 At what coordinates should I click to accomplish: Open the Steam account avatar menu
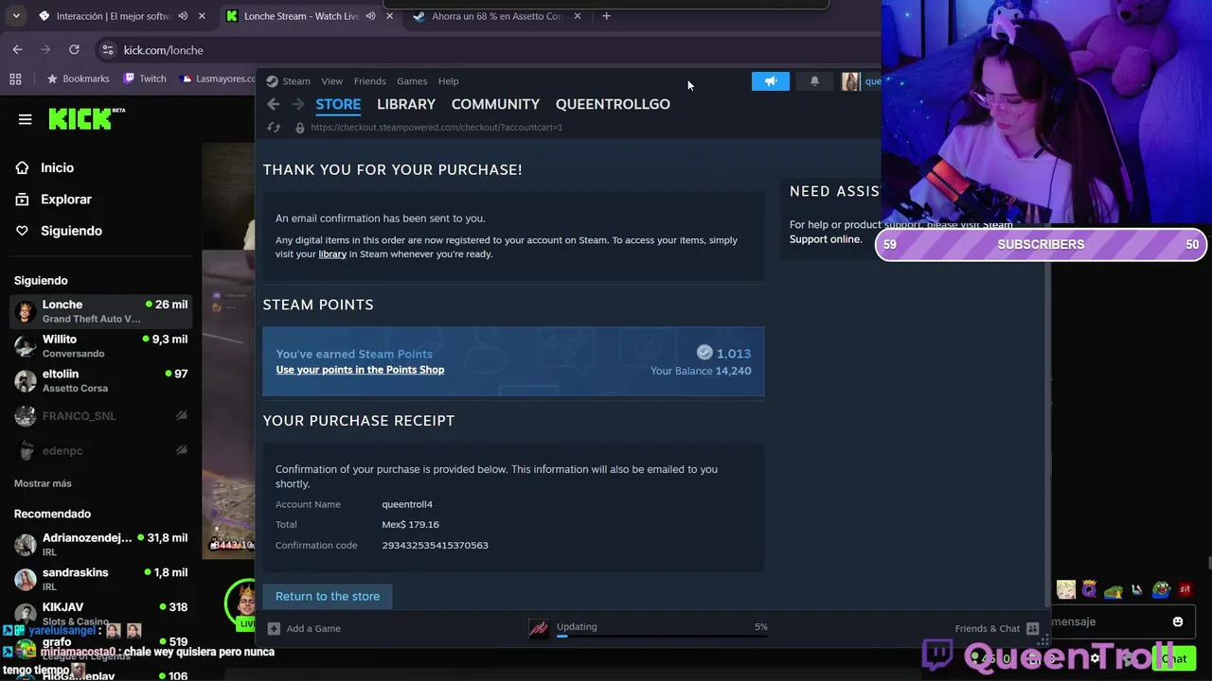(x=850, y=81)
